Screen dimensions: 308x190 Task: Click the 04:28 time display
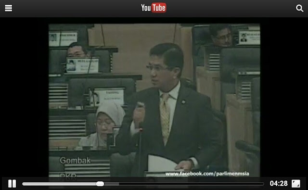tap(279, 184)
